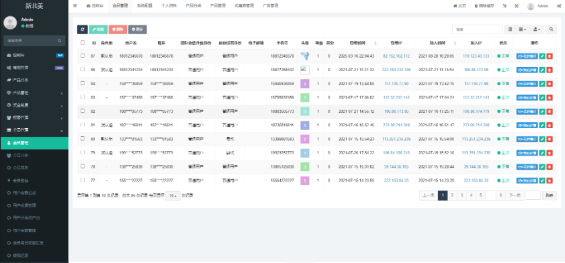Click the purple avatar thumbnail for user ID 84
565x263 pixels.
pos(305,84)
